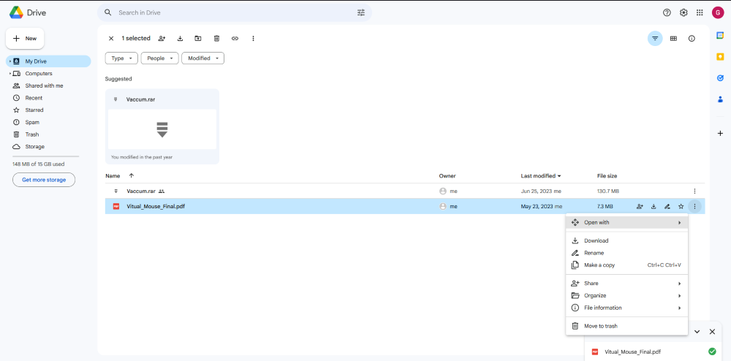731x361 pixels.
Task: Share Vitual_Mouse_Final.pdf row icon
Action: coord(640,206)
